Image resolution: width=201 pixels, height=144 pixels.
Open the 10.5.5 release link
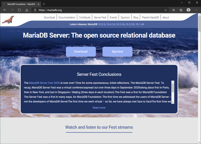[x=102, y=24]
